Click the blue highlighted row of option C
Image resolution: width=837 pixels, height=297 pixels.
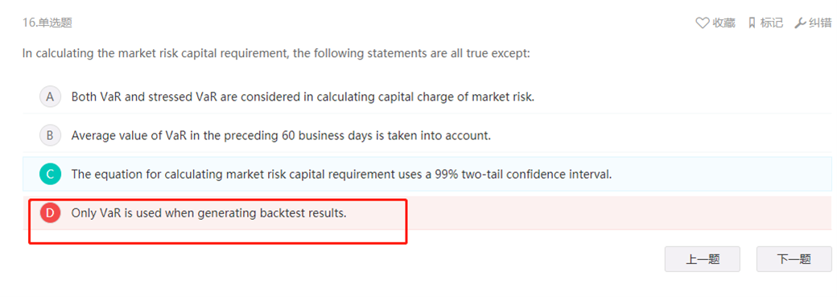pos(427,174)
